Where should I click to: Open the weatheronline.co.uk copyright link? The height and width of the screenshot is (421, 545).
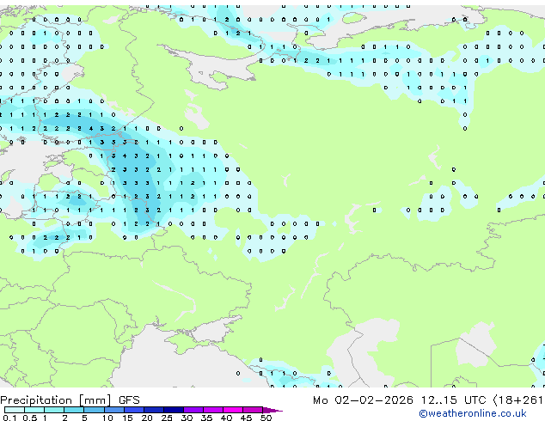473,413
